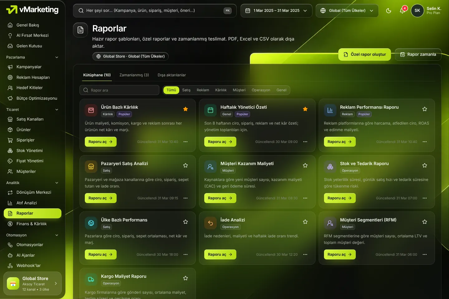Click Özel rapor oluştur button
The image size is (449, 299).
pyautogui.click(x=365, y=55)
